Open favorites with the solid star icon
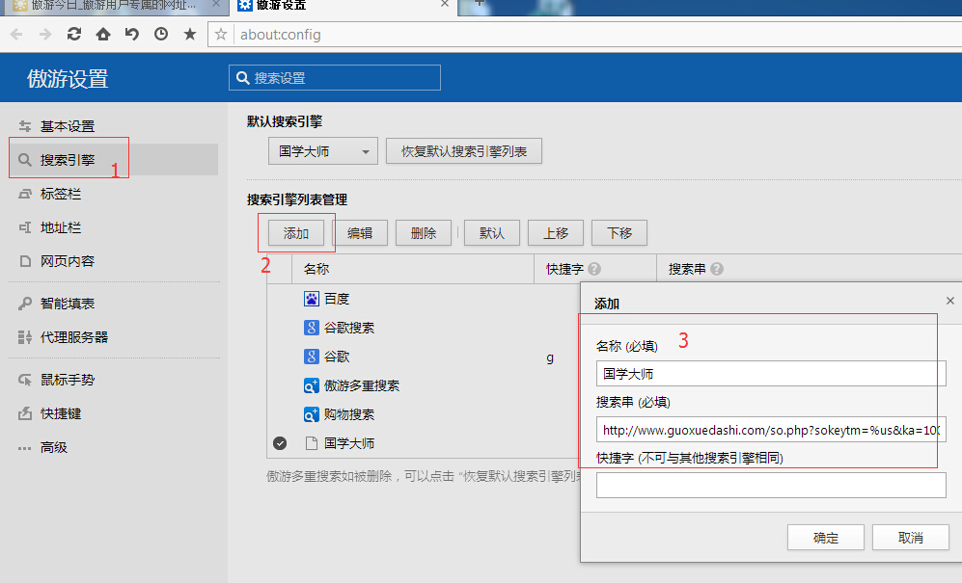The width and height of the screenshot is (962, 583). tap(190, 35)
